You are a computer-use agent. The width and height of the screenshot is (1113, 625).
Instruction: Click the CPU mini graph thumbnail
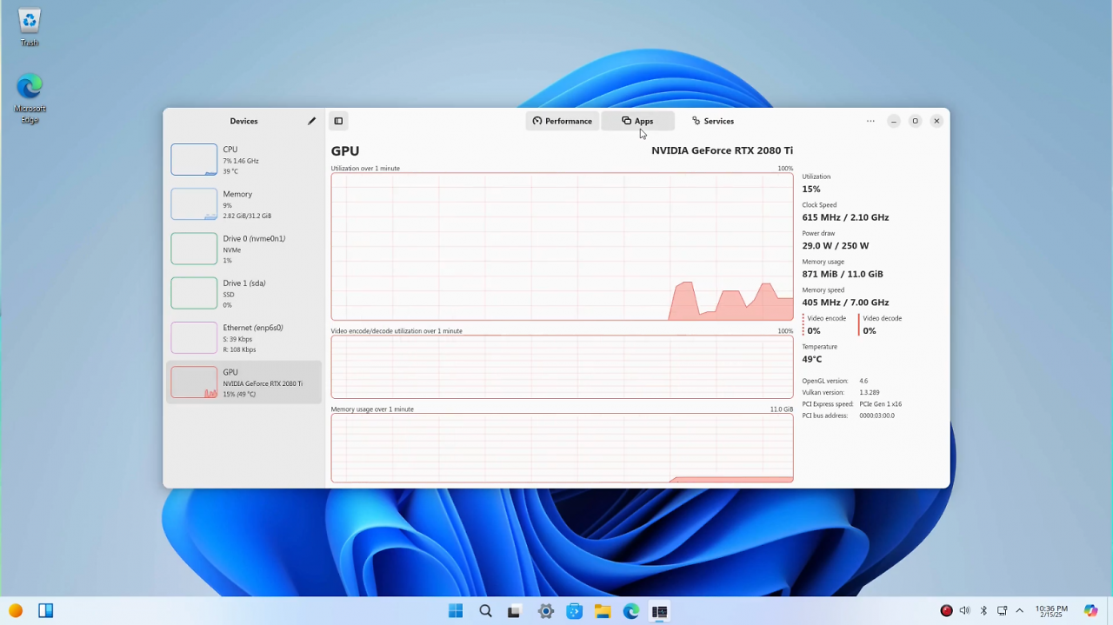[194, 160]
